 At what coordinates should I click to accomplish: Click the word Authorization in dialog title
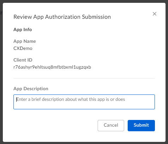coord(63,17)
